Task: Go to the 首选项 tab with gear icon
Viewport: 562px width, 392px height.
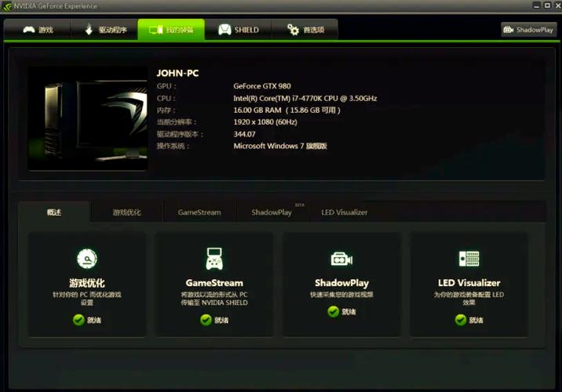Action: pyautogui.click(x=305, y=30)
